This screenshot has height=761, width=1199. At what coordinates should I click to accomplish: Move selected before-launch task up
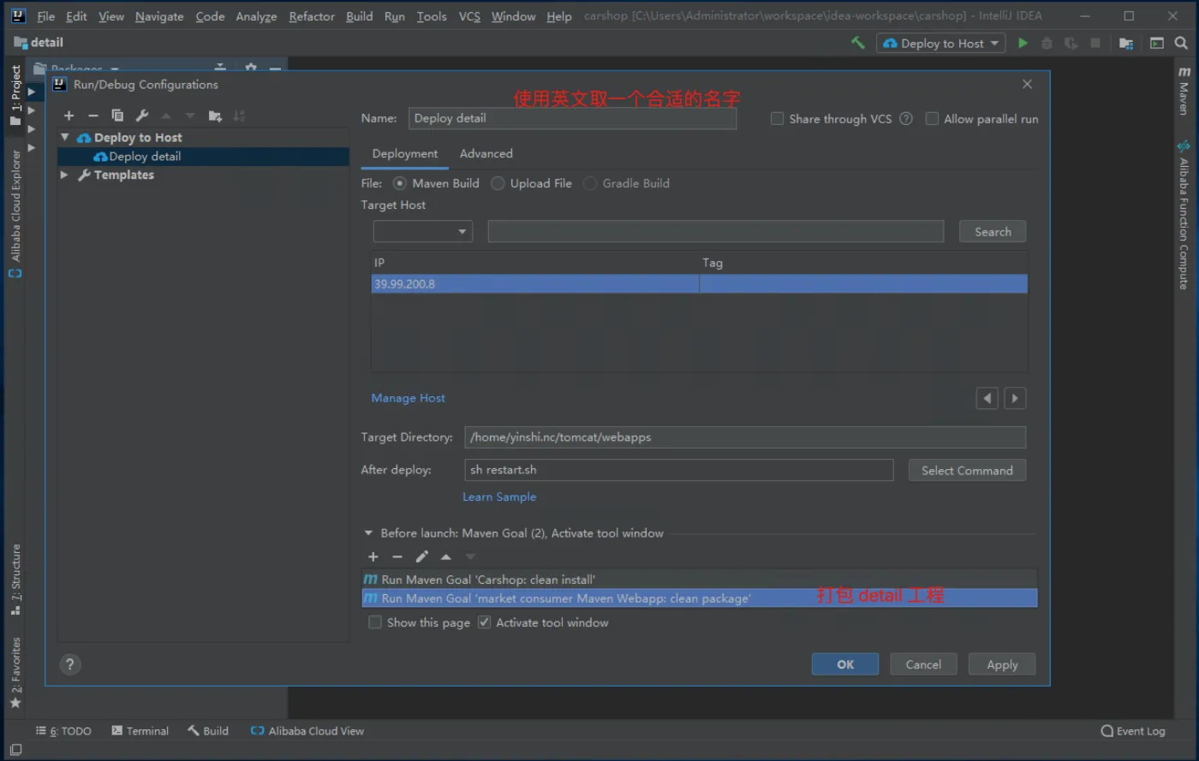coord(446,556)
